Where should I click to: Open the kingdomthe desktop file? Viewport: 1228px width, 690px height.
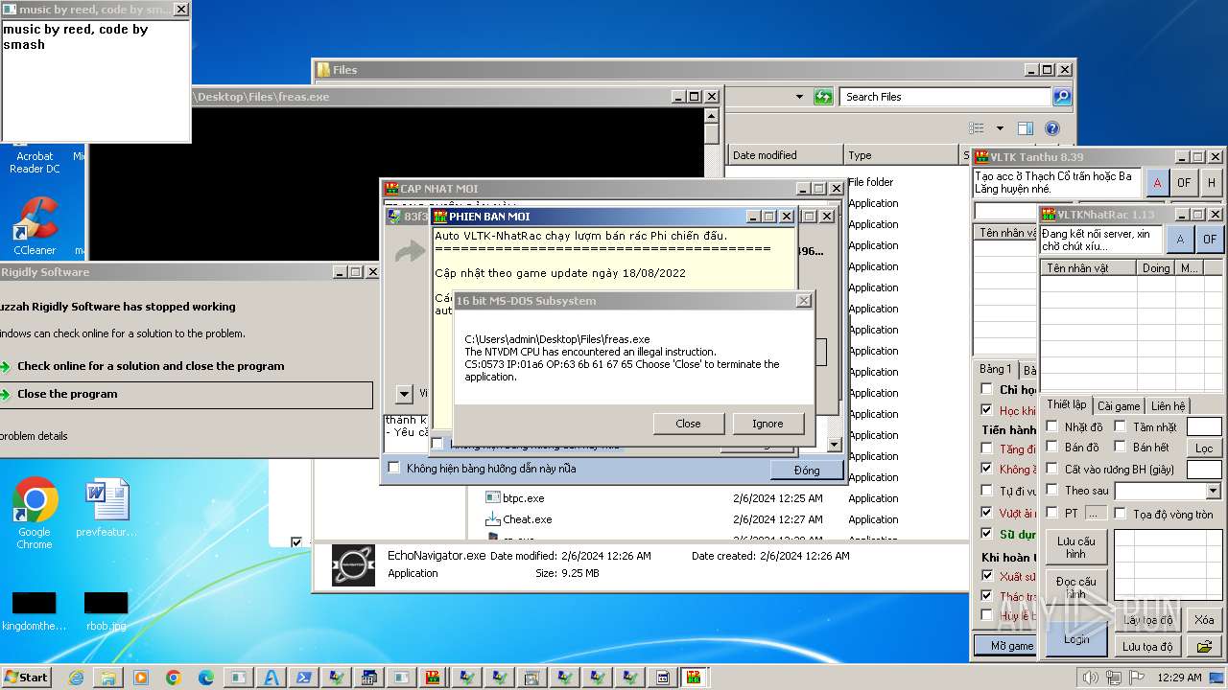pyautogui.click(x=35, y=611)
